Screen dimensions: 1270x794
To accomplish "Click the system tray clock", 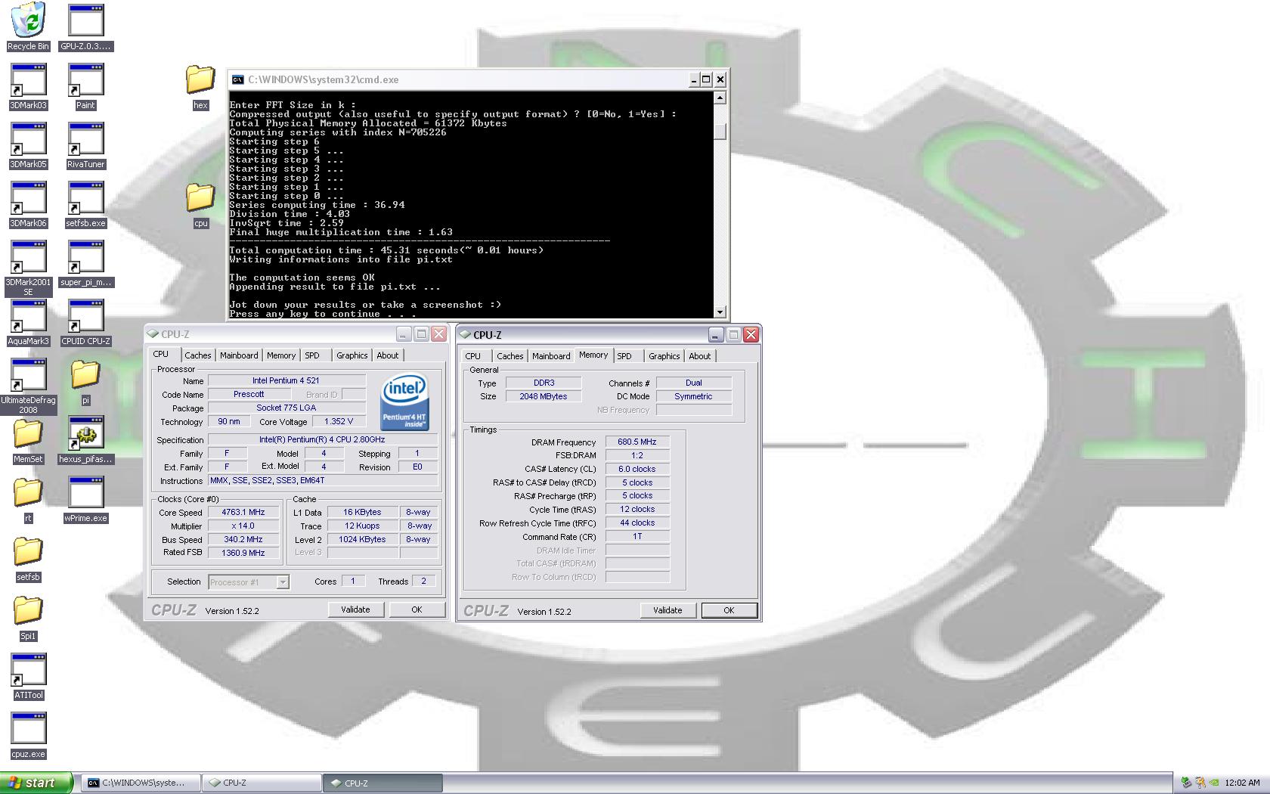I will click(1242, 783).
